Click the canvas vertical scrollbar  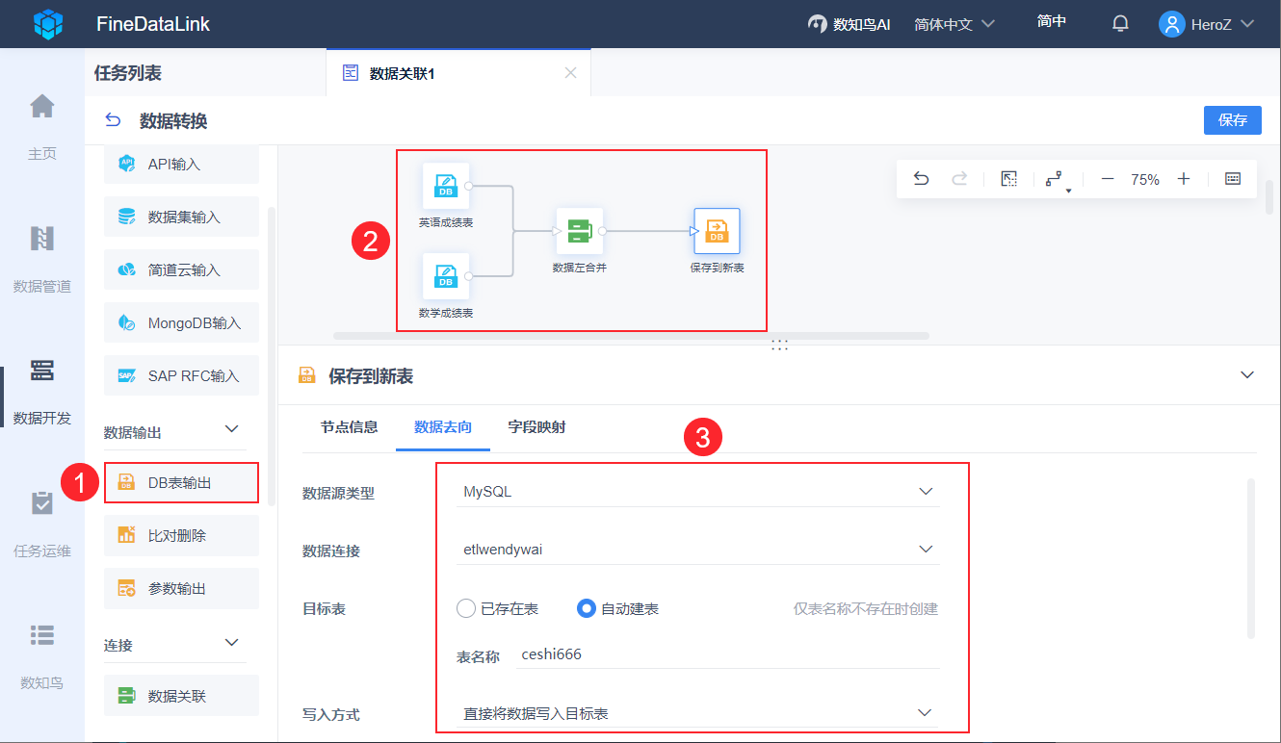click(1269, 197)
